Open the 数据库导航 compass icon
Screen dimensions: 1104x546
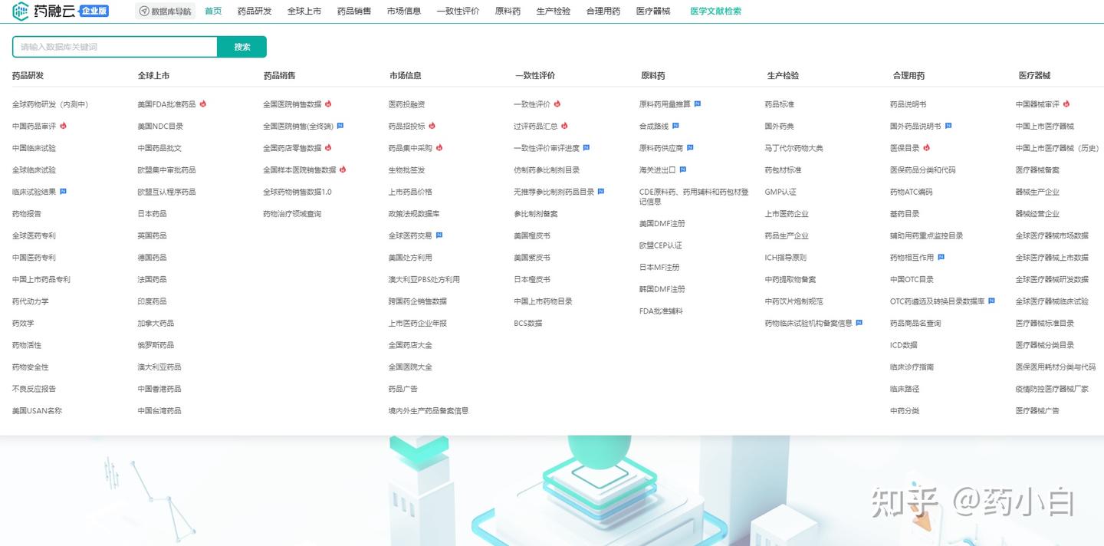(145, 12)
